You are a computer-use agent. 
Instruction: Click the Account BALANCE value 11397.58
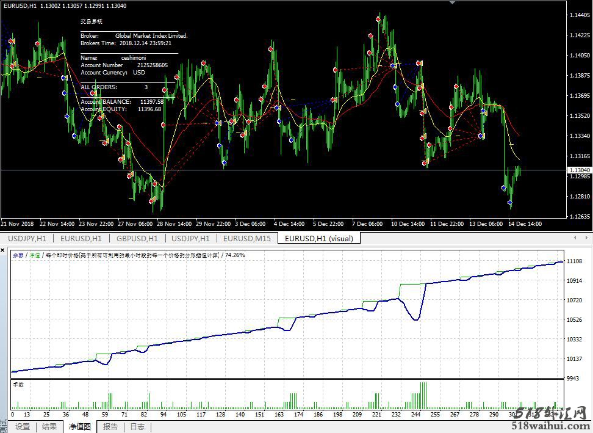151,102
